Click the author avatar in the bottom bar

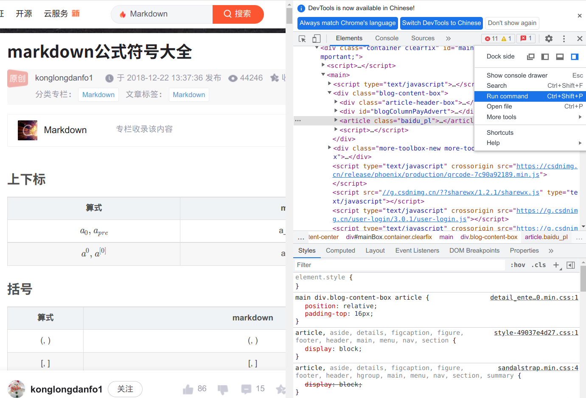click(16, 389)
